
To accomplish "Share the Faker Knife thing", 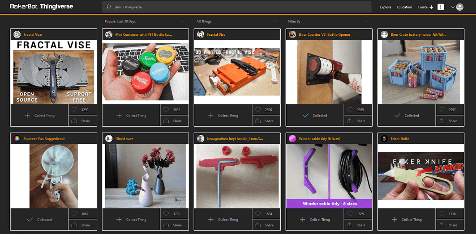I will 450,225.
